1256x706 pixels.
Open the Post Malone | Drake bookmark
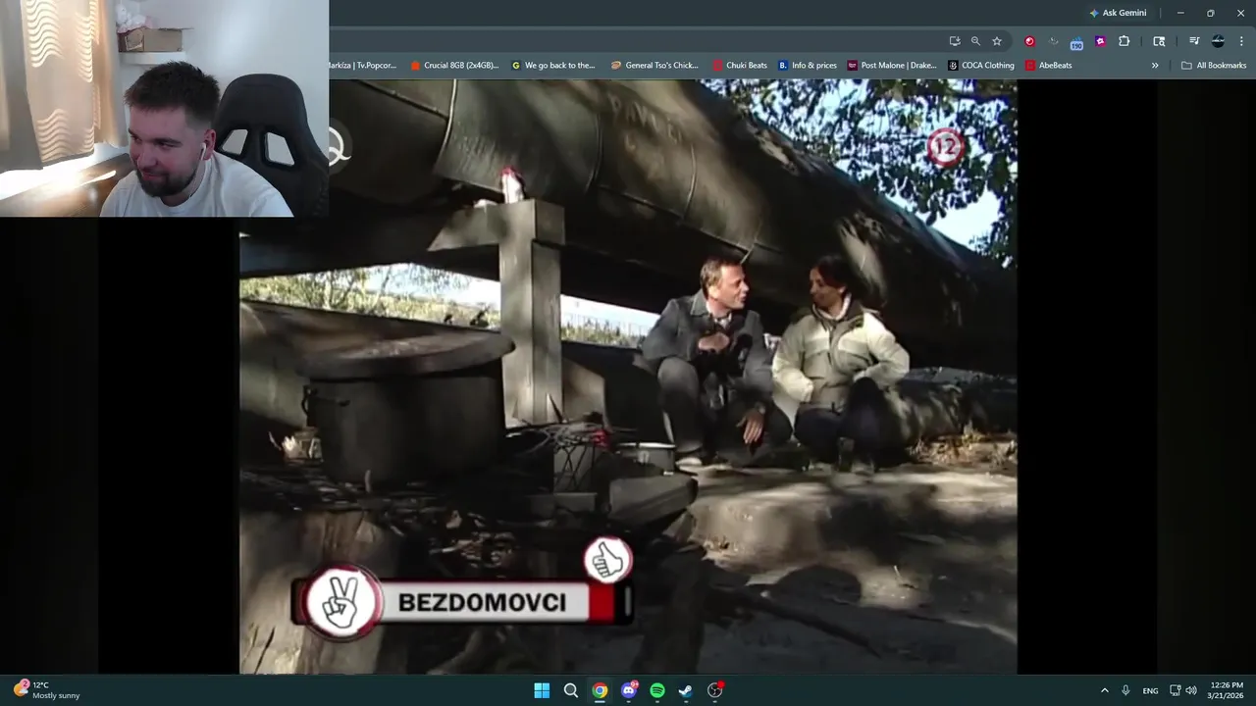point(892,66)
